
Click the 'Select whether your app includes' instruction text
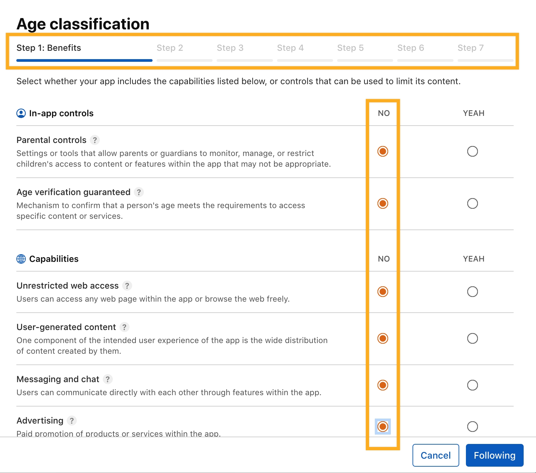coord(239,82)
